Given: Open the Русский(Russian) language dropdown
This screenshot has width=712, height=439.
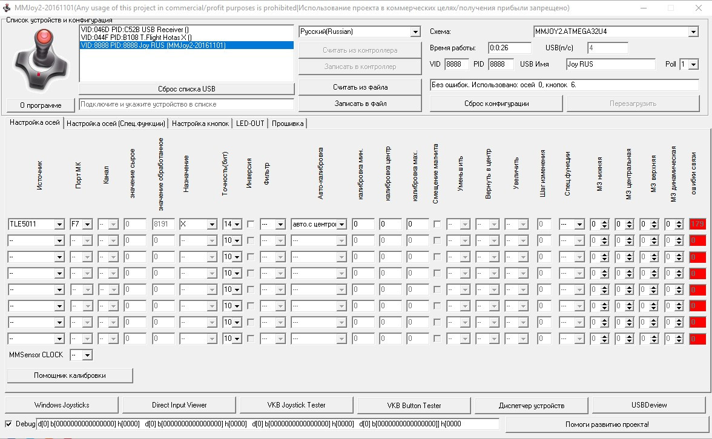Looking at the screenshot, I should (415, 31).
